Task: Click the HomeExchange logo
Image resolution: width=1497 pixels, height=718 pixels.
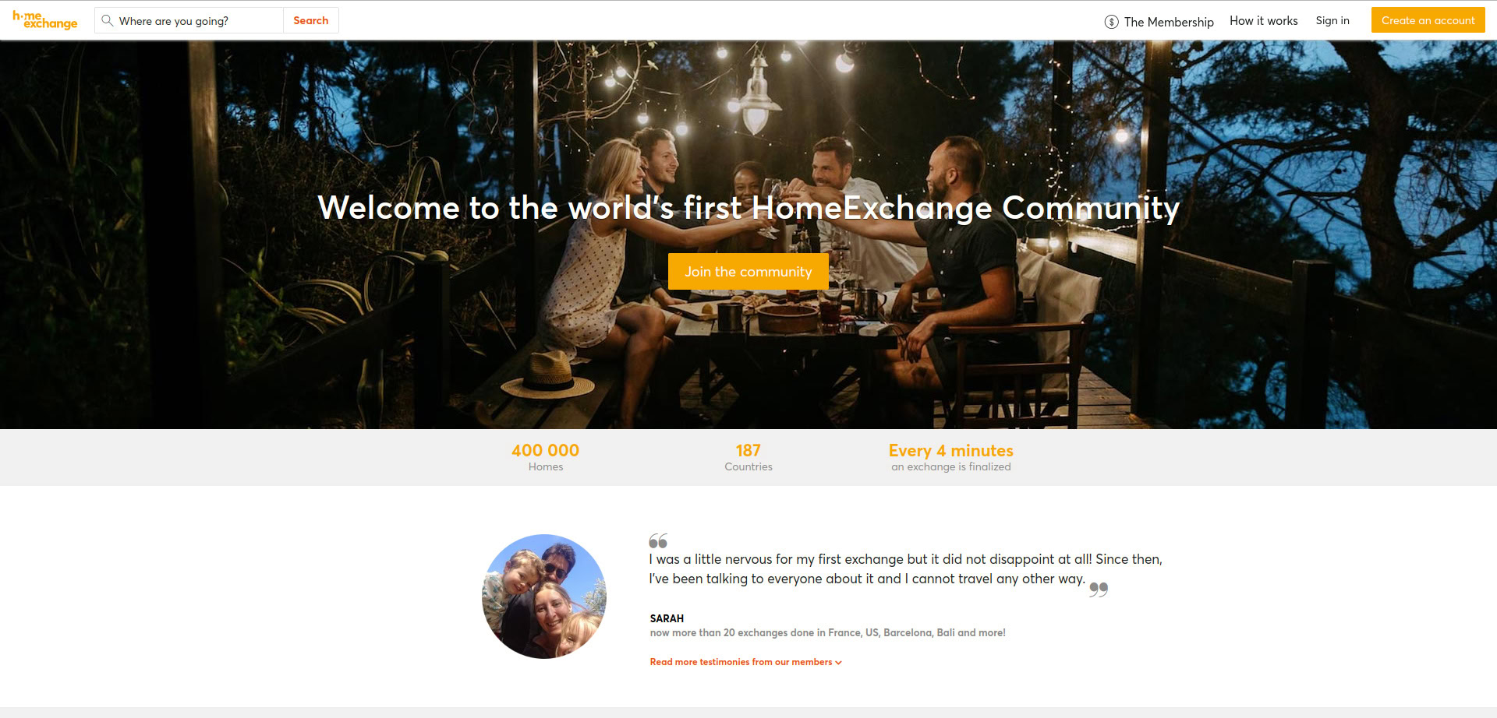Action: pyautogui.click(x=44, y=20)
